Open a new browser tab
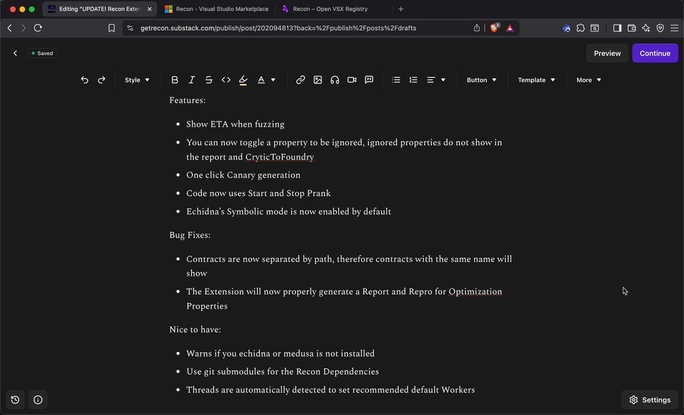Viewport: 684px width, 415px height. pos(401,9)
